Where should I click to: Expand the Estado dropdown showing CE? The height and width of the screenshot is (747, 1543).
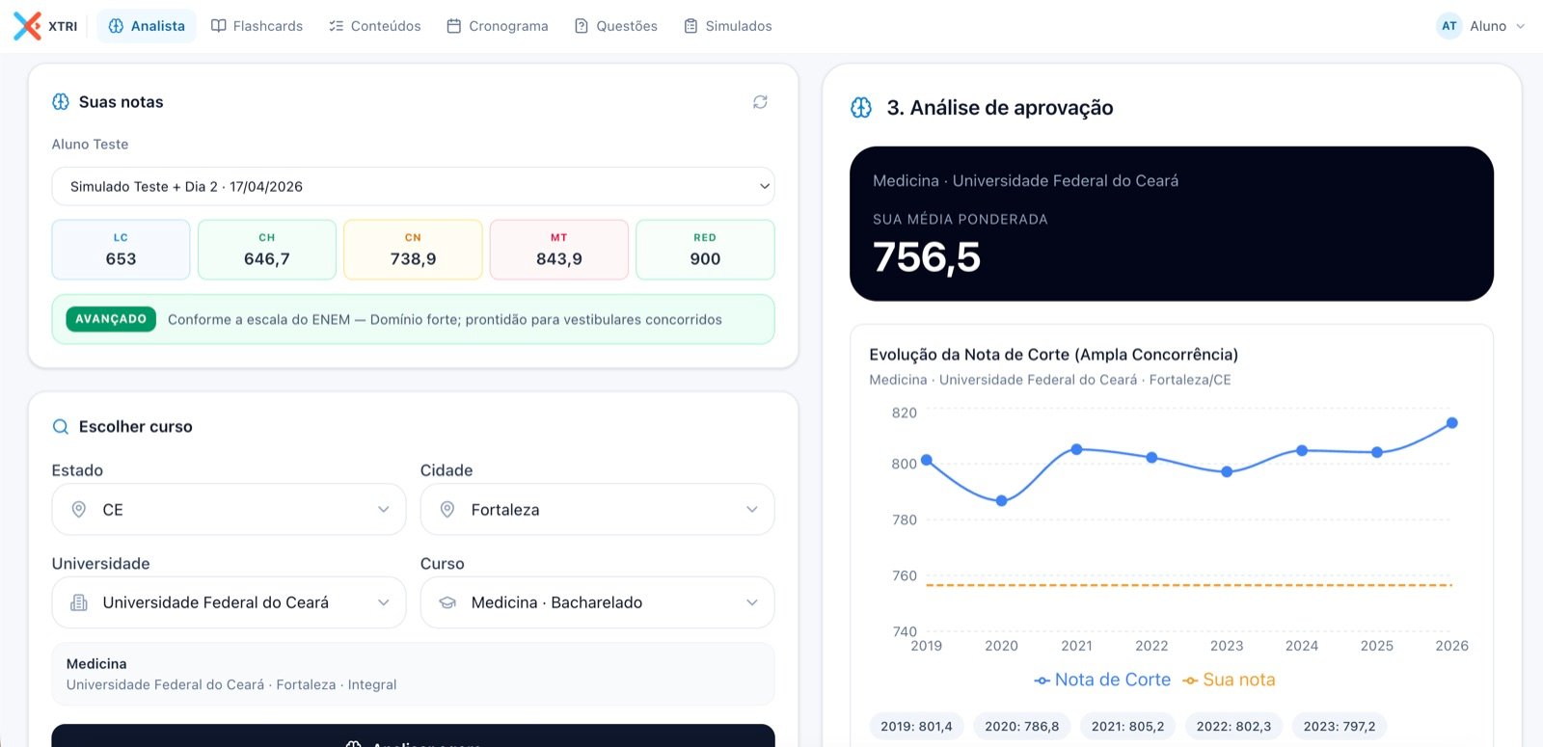[229, 509]
